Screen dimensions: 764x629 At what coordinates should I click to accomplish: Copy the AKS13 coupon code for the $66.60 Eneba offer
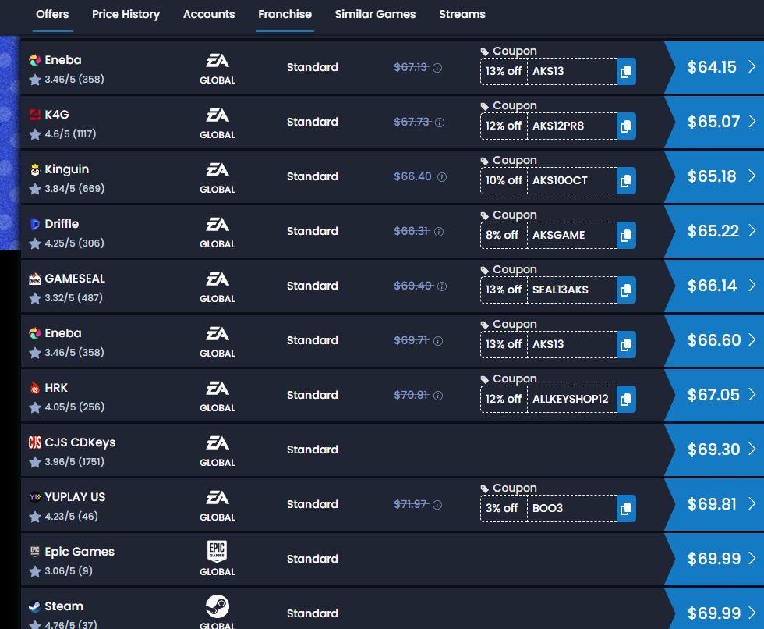(626, 345)
